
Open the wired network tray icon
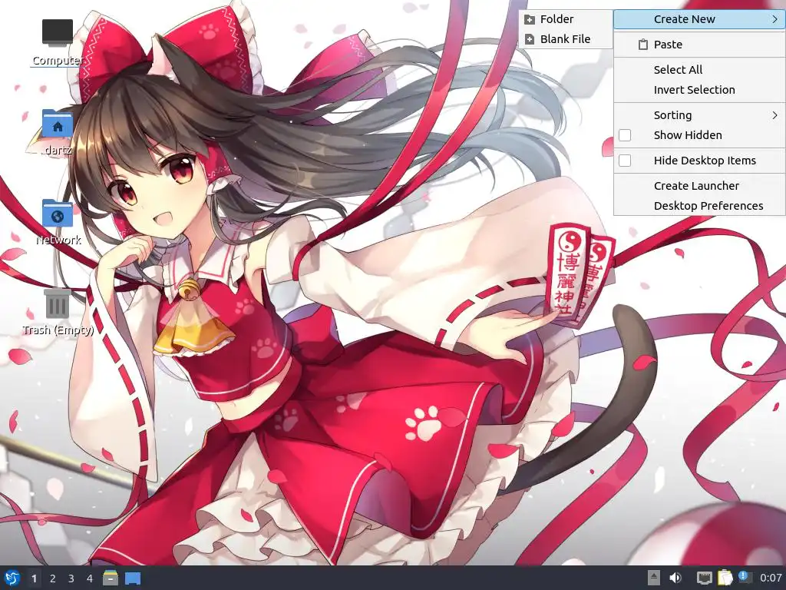(x=705, y=578)
